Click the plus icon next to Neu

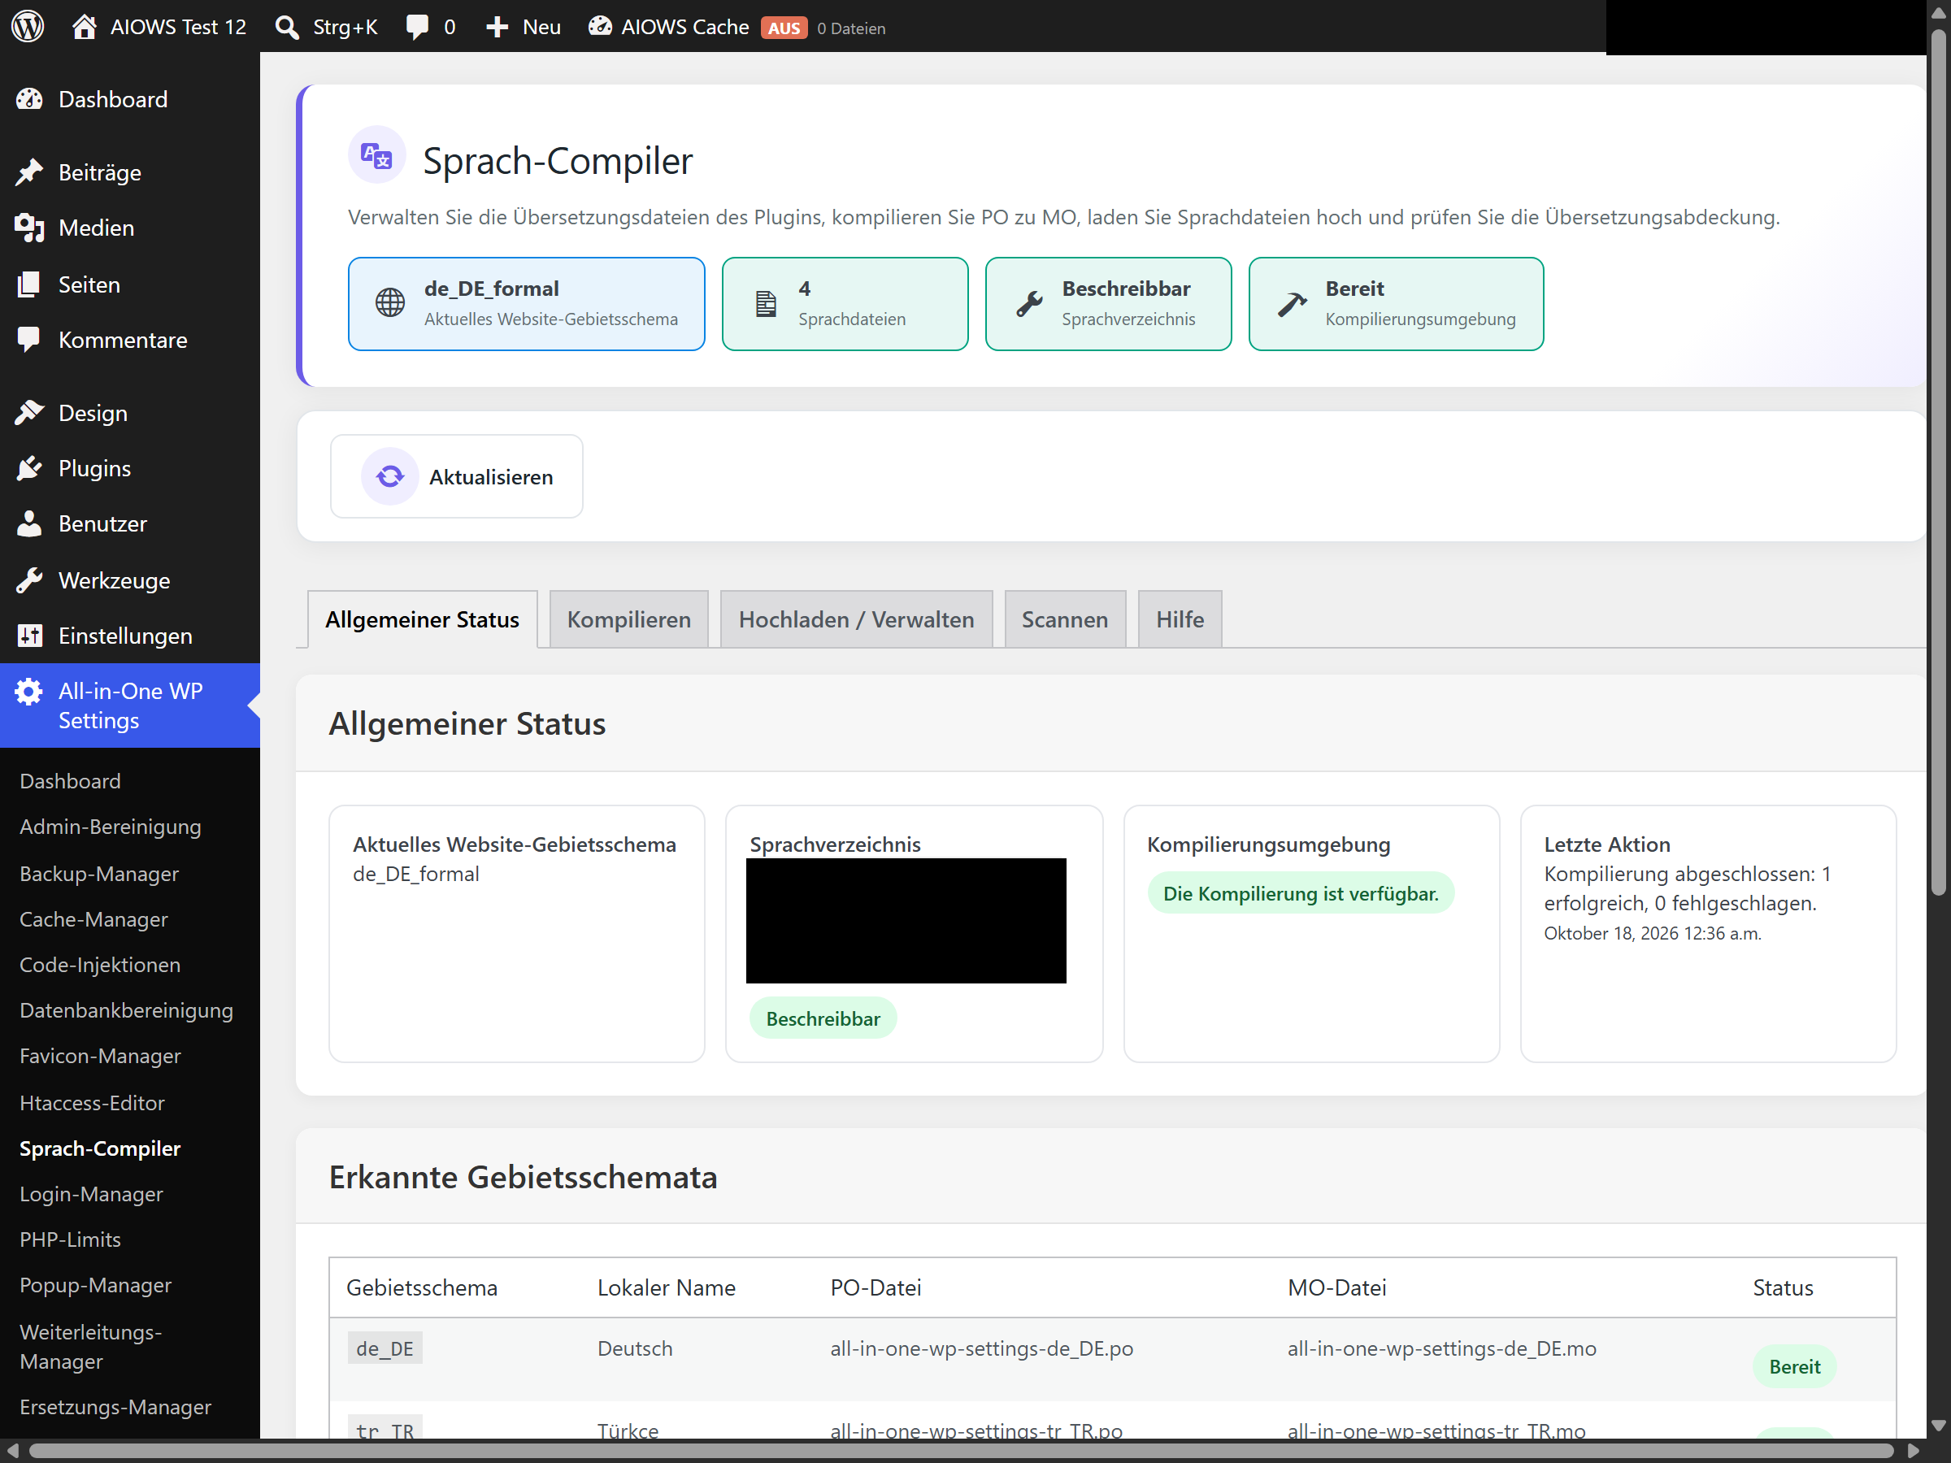point(498,28)
